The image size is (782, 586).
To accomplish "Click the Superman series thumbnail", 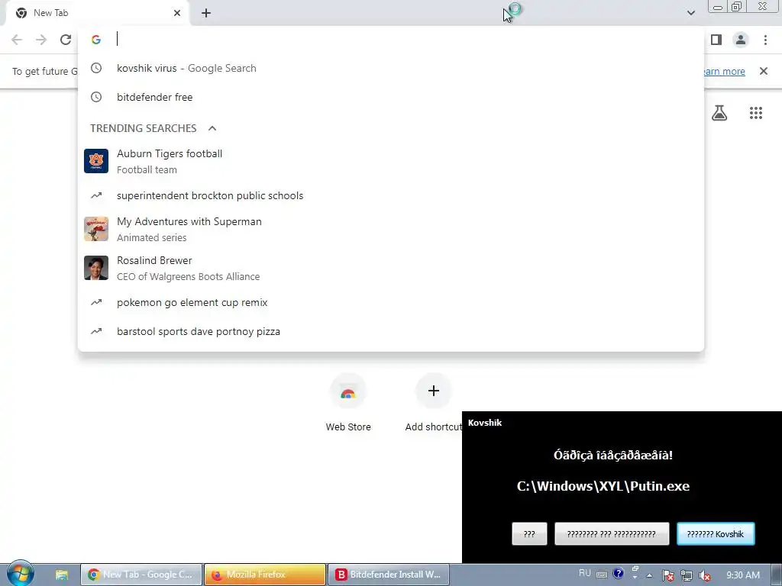I will (96, 229).
